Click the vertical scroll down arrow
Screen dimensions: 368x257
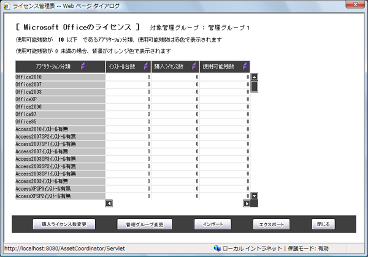click(254, 196)
